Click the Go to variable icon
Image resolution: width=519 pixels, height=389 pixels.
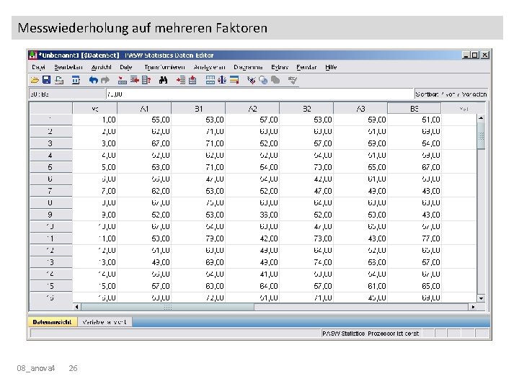134,80
